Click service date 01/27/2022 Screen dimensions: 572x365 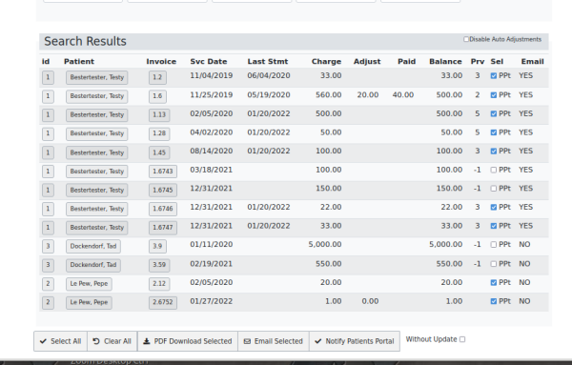coord(212,301)
